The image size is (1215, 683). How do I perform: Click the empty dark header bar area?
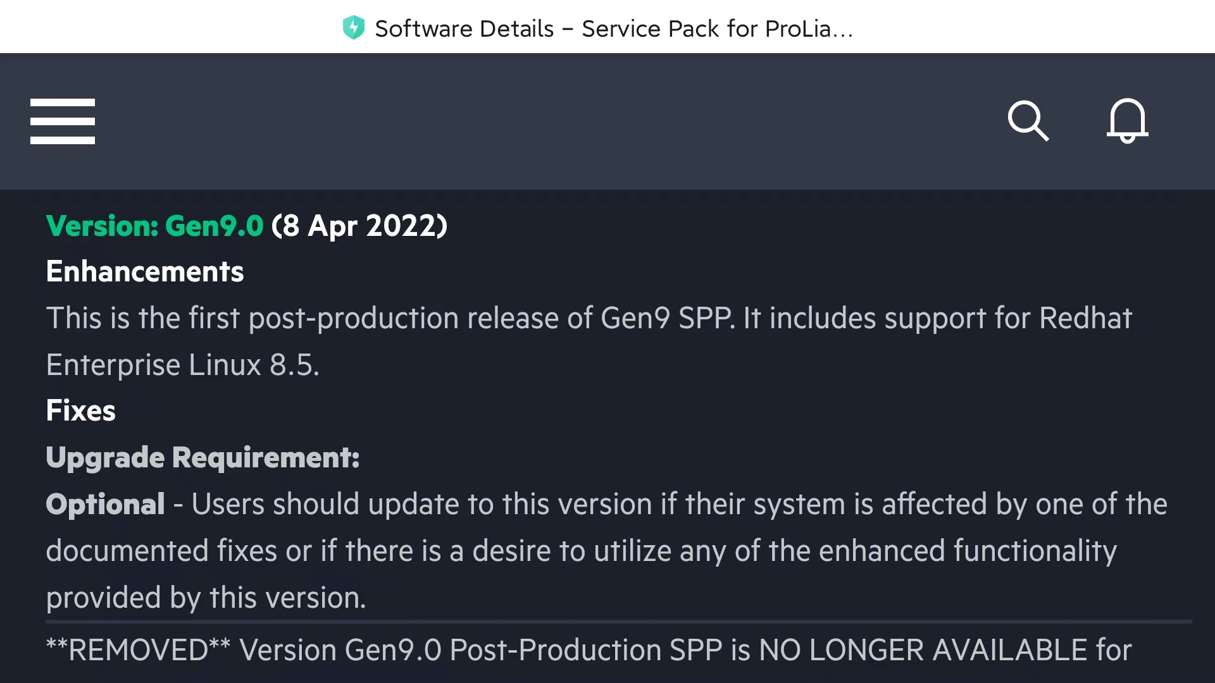(x=544, y=121)
